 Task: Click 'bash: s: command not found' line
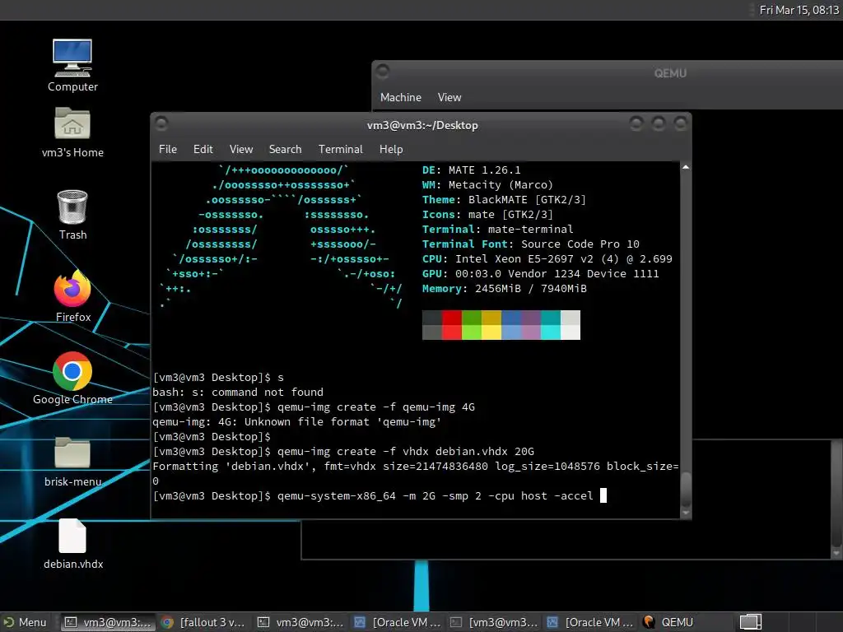pyautogui.click(x=238, y=393)
